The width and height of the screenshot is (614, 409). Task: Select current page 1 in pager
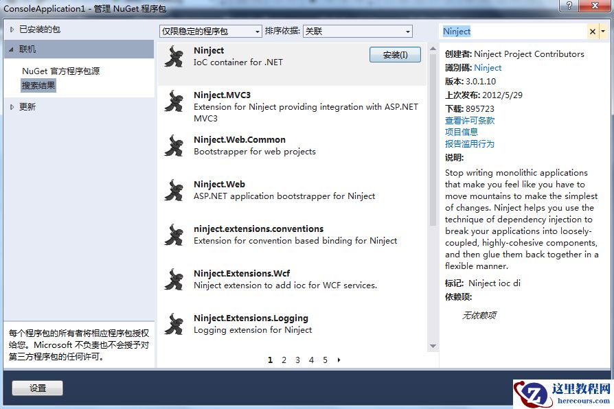click(270, 360)
